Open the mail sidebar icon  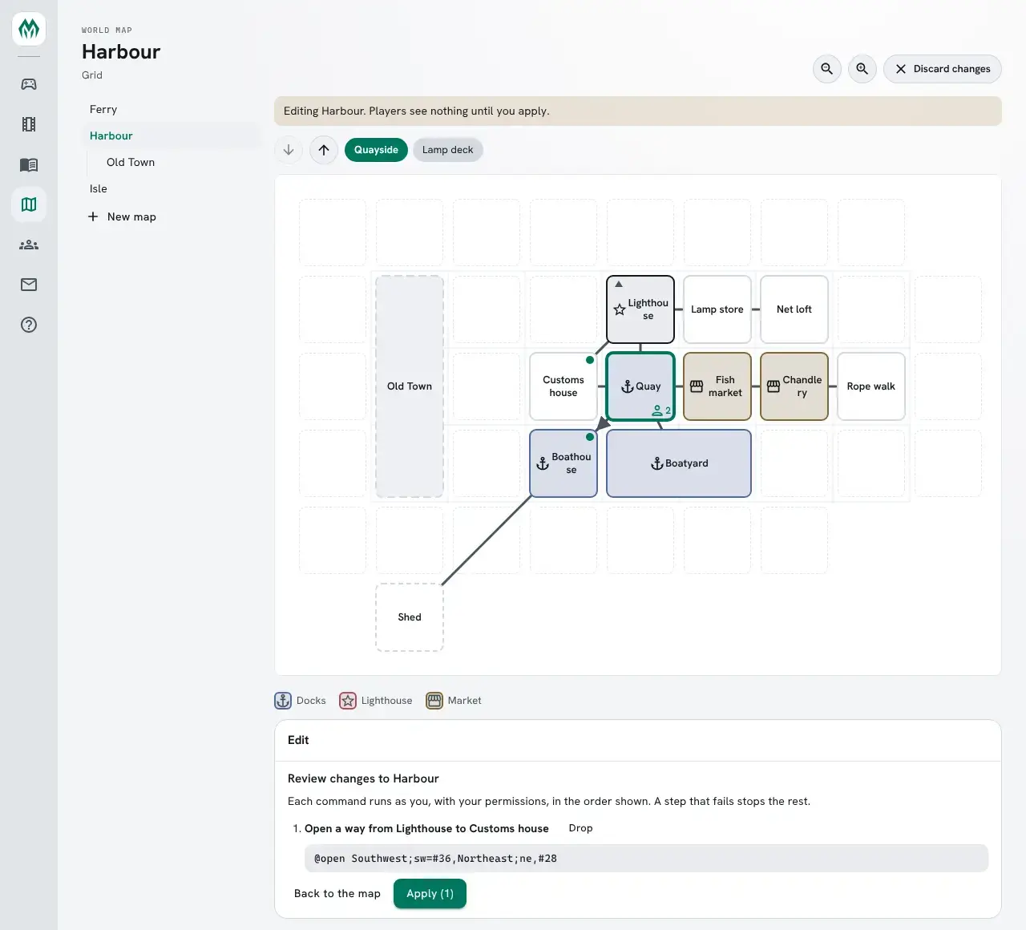coord(29,285)
